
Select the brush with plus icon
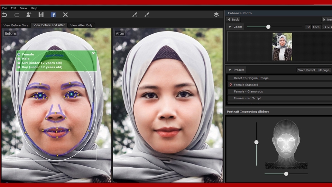(x=135, y=15)
